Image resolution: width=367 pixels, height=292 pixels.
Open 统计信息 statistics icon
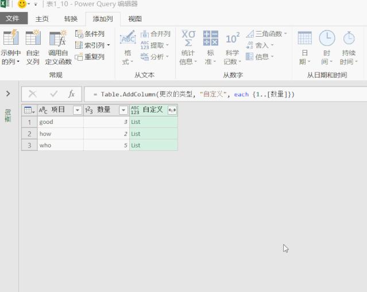(188, 38)
